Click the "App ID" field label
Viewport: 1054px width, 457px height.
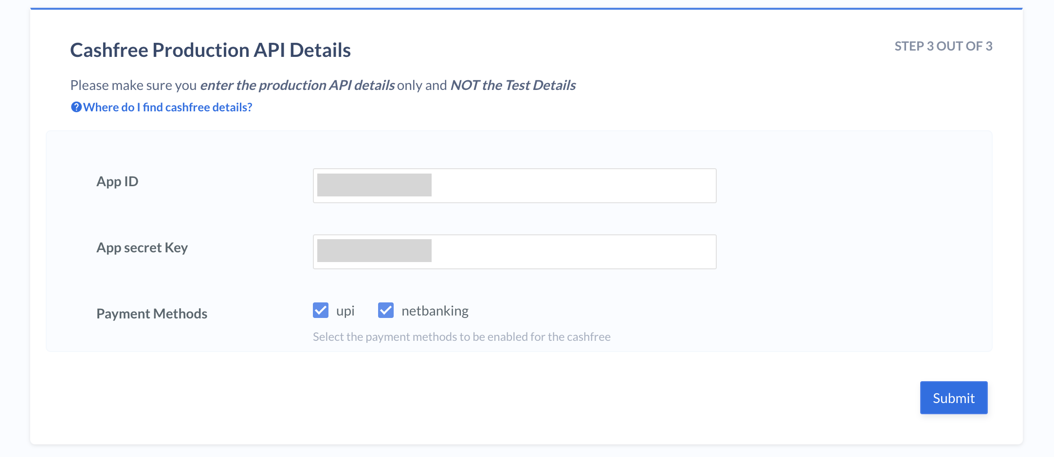(117, 182)
